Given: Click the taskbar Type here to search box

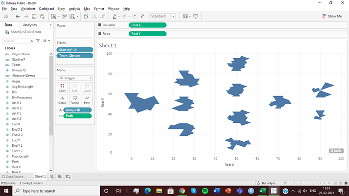Looking at the screenshot, I should pyautogui.click(x=56, y=191).
